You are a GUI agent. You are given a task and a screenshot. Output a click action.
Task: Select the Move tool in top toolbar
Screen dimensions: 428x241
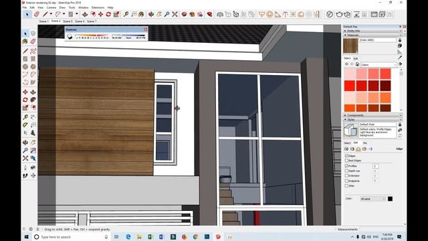101,14
